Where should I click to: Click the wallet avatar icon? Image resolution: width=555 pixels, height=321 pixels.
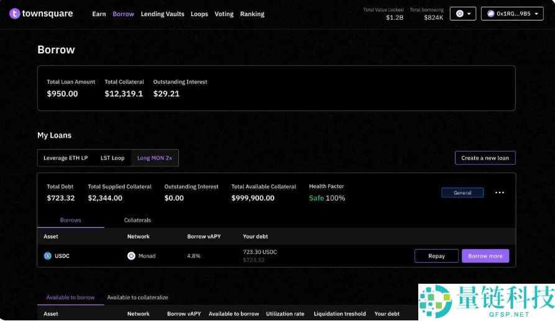click(x=491, y=14)
